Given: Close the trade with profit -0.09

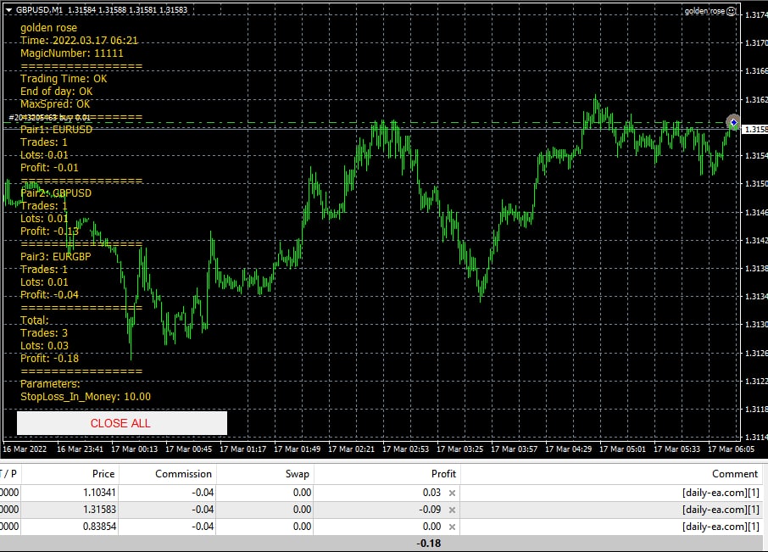Looking at the screenshot, I should [452, 510].
